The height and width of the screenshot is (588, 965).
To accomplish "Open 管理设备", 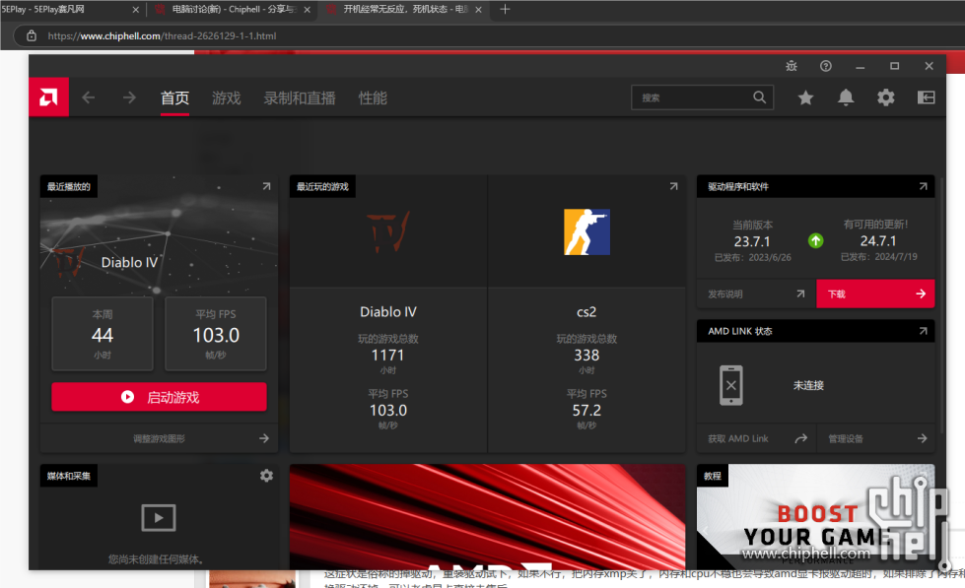I will tap(875, 438).
